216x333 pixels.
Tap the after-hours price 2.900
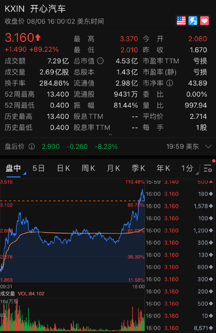(51, 146)
